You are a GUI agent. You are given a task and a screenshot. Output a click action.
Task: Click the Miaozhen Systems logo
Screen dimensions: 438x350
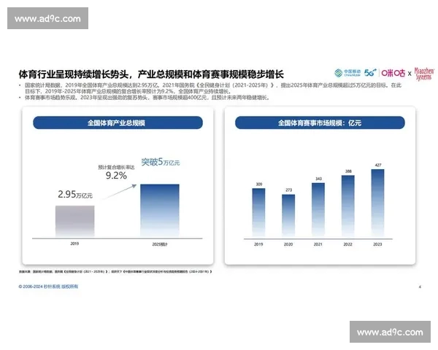tap(424, 74)
